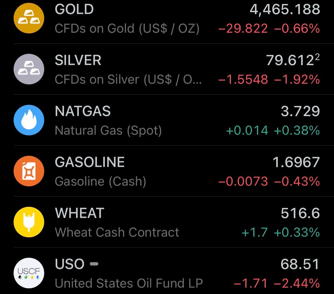
Task: Select the NATGAS ticker label
Action: 83,111
